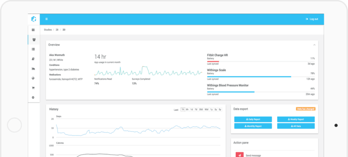Open the shopping cart sidebar icon

click(x=33, y=88)
